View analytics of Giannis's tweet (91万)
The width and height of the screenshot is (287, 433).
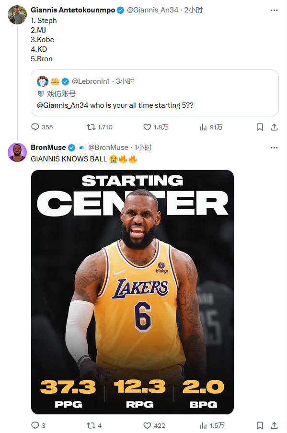(x=211, y=127)
